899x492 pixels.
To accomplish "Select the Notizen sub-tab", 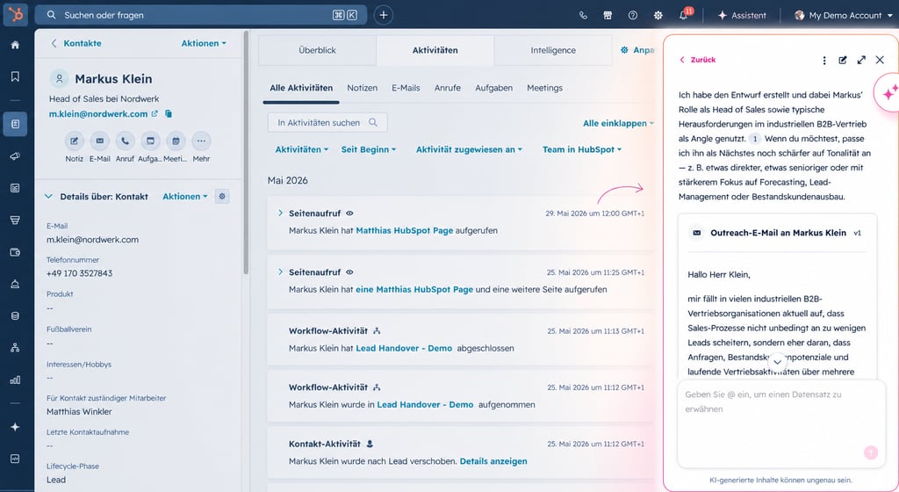I will [363, 89].
